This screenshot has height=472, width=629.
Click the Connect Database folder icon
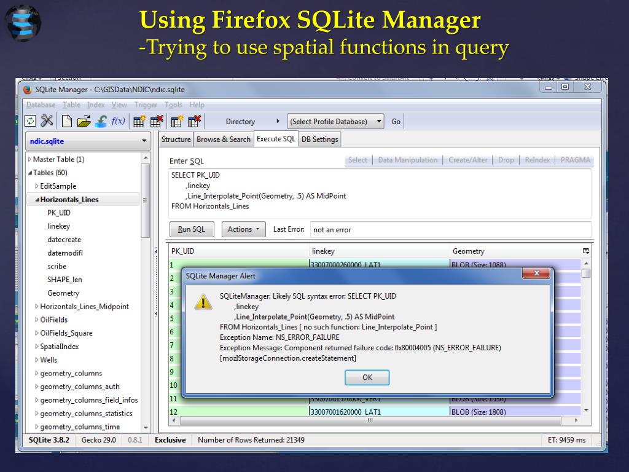[x=84, y=121]
